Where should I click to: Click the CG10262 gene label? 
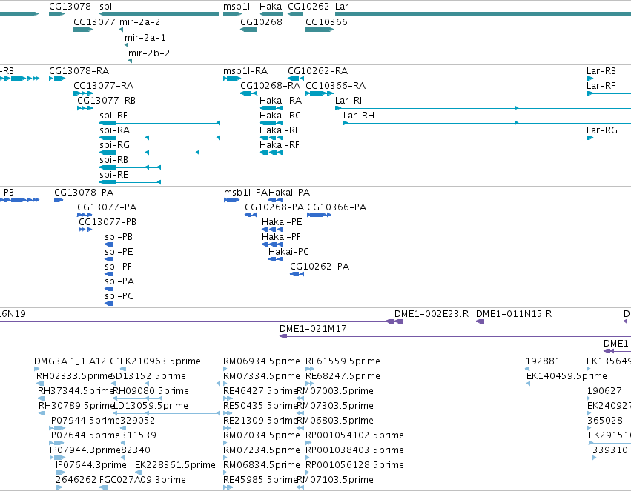coord(308,7)
